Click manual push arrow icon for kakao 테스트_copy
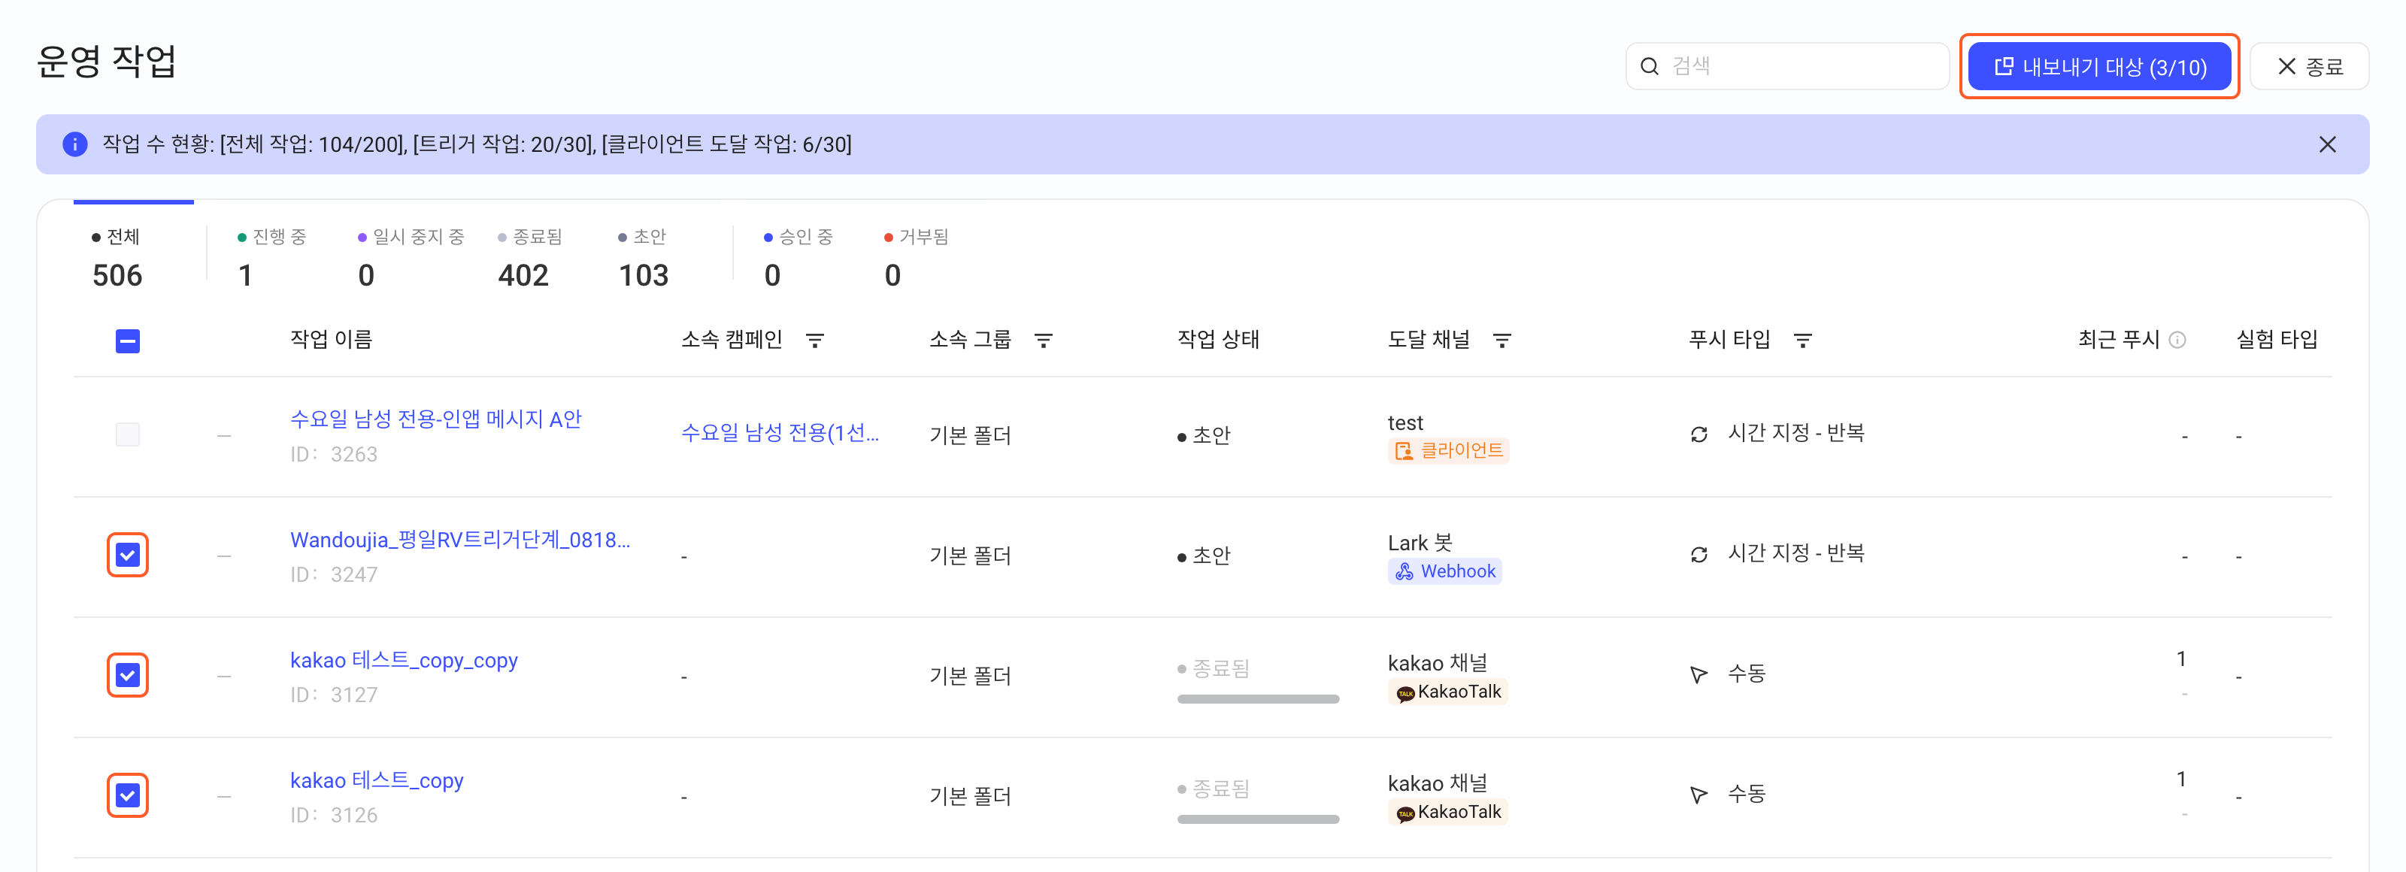The image size is (2406, 872). (x=1698, y=795)
